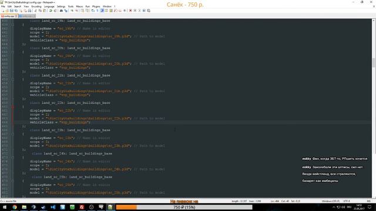Open the File menu
The image size is (376, 211).
point(3,6)
